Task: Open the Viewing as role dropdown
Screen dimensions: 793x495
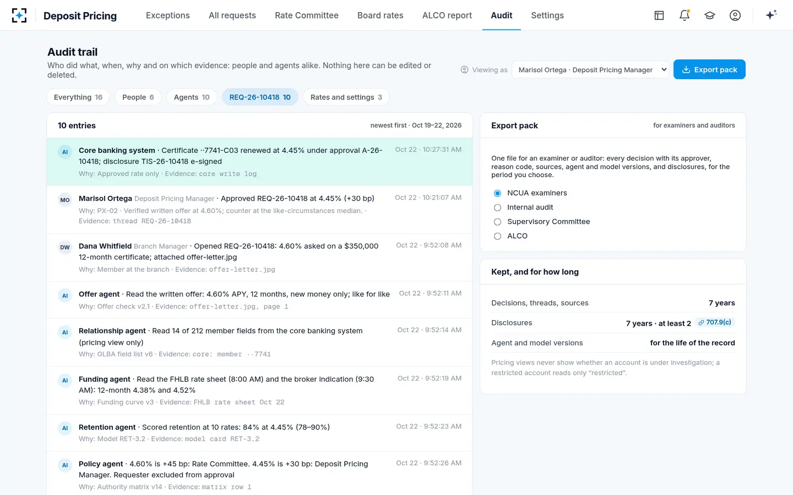Action: tap(590, 70)
